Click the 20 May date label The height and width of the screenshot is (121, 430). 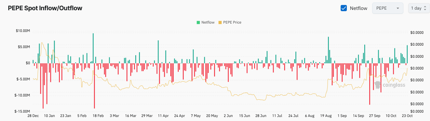pos(212,116)
